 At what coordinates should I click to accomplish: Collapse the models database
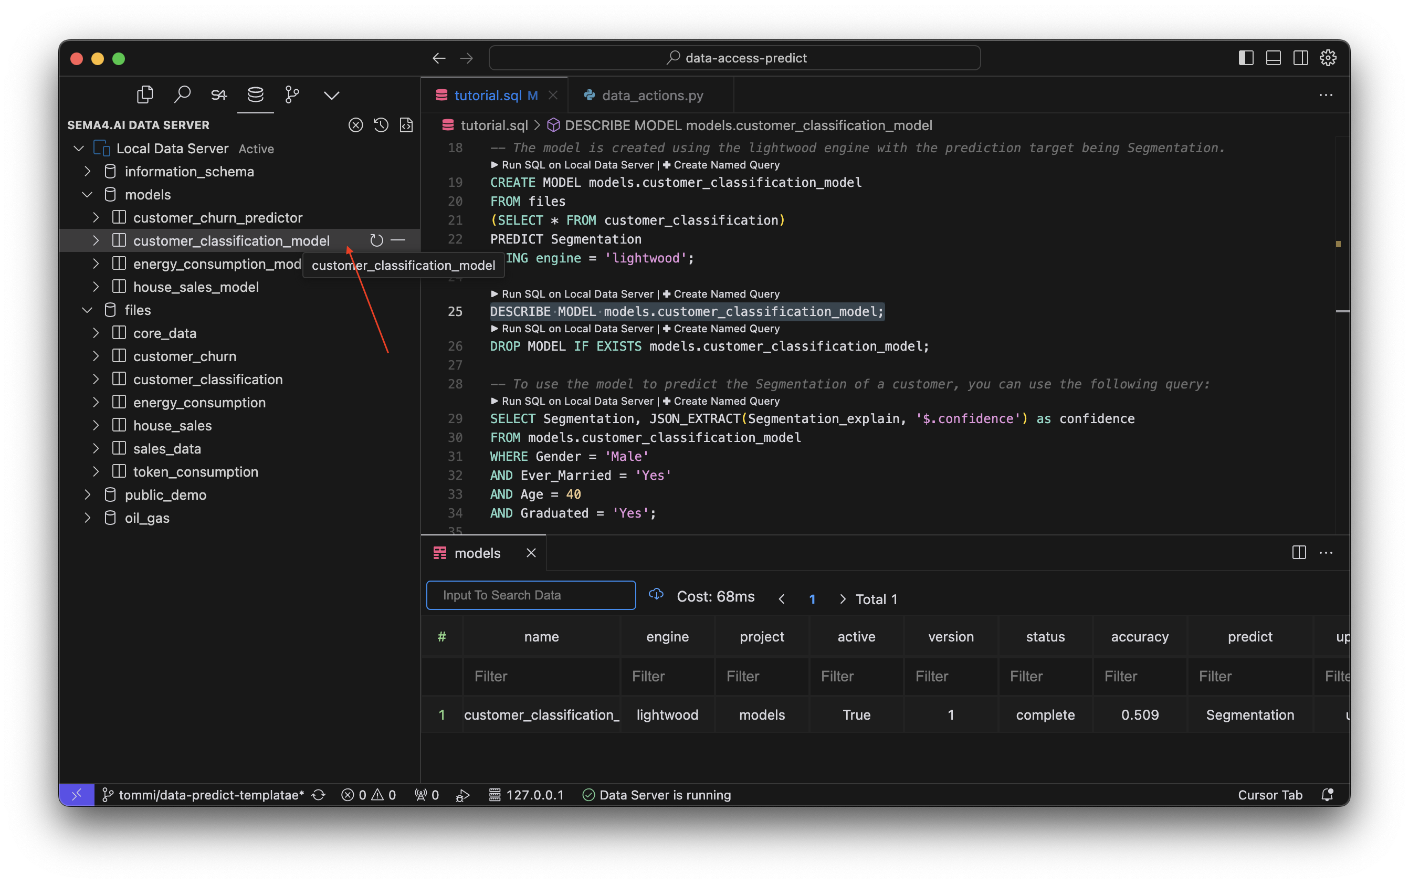pos(87,195)
